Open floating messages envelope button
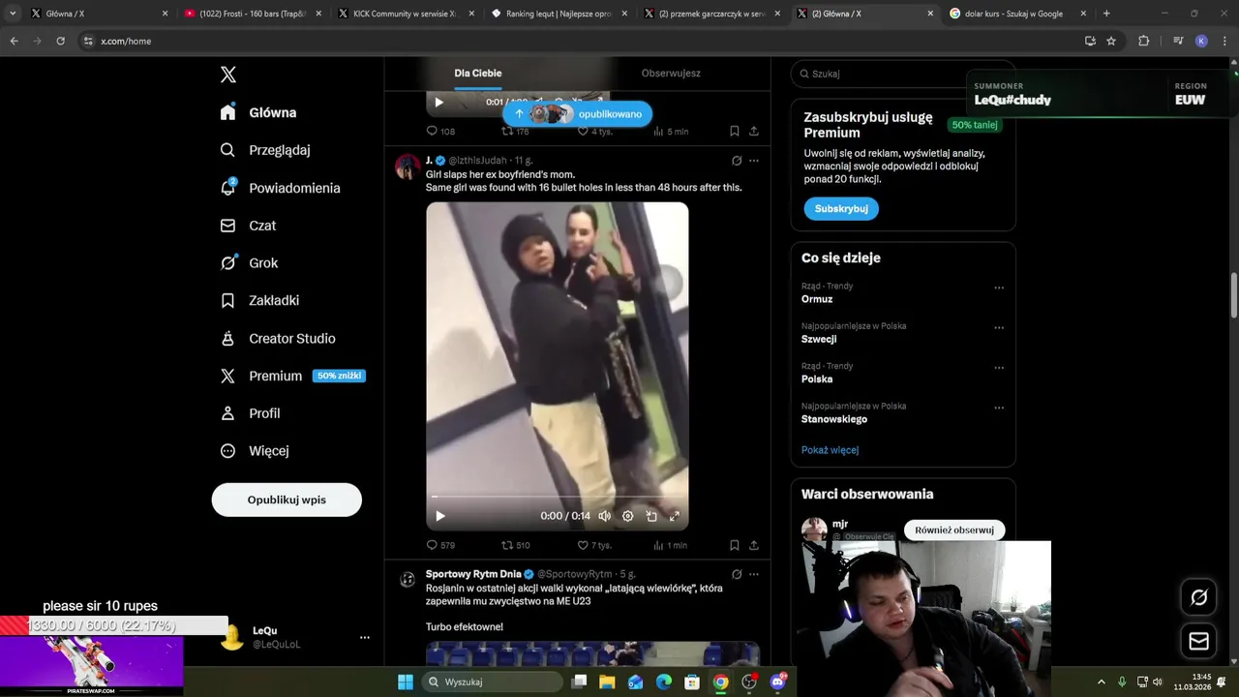This screenshot has width=1239, height=697. click(1198, 641)
